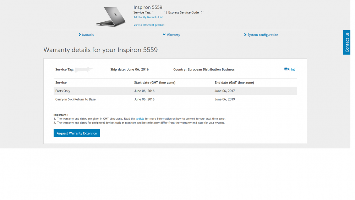The height and width of the screenshot is (200, 355).
Task: Click Ship date: June 06, 2016
Action: click(x=130, y=70)
